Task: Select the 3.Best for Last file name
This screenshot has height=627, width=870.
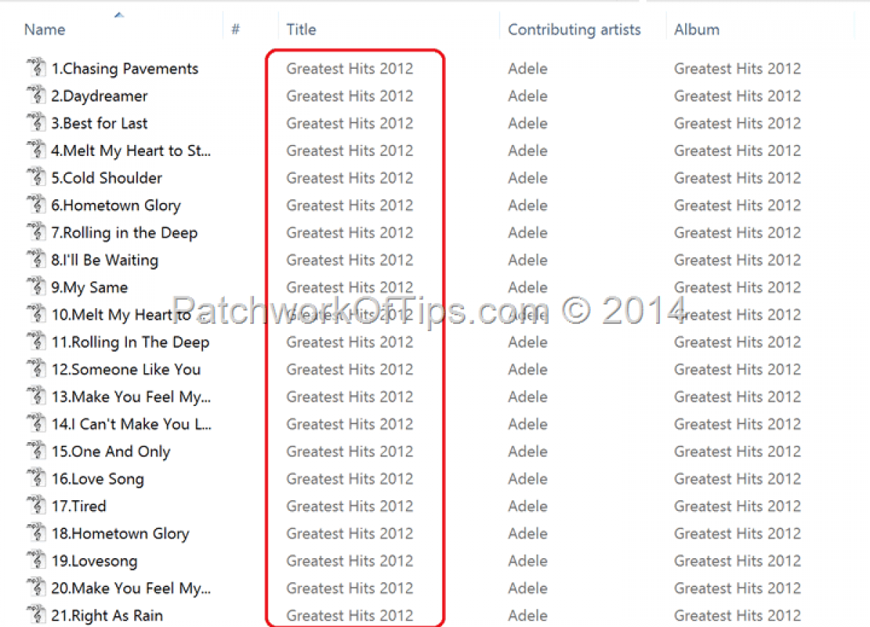Action: [99, 123]
